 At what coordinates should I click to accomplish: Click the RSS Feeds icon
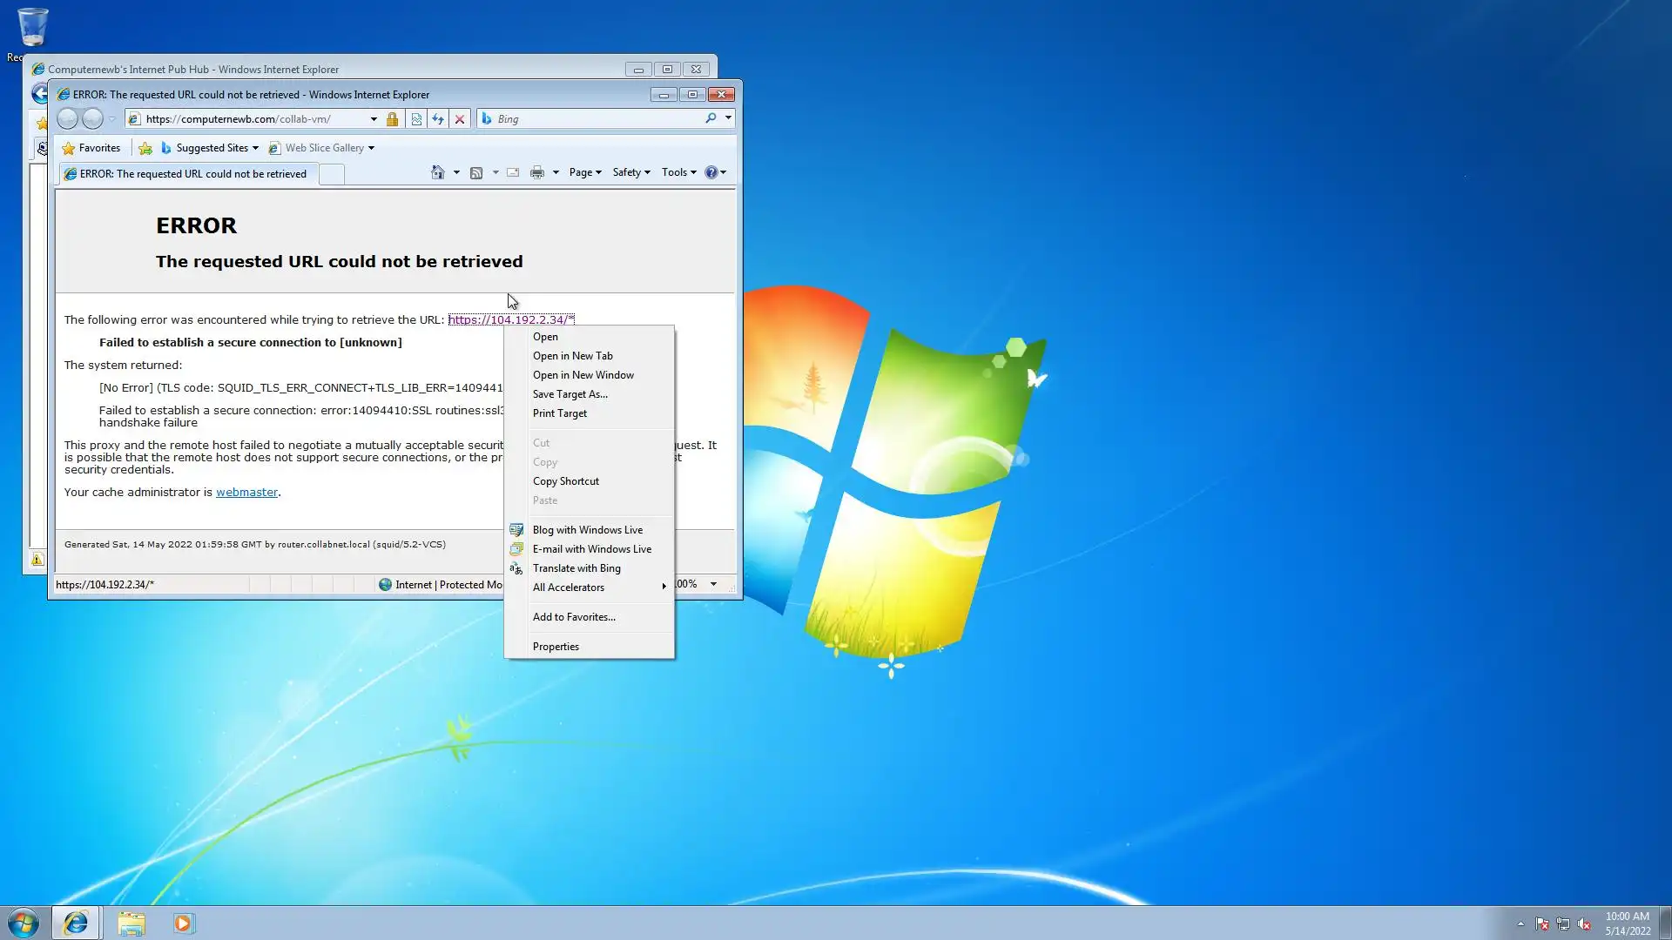476,172
